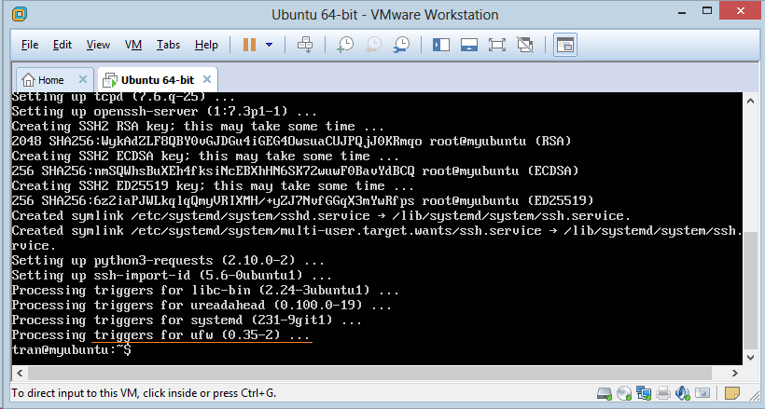Send Ctrl+Alt+Del to the virtual machine
Image resolution: width=765 pixels, height=409 pixels.
(x=305, y=45)
